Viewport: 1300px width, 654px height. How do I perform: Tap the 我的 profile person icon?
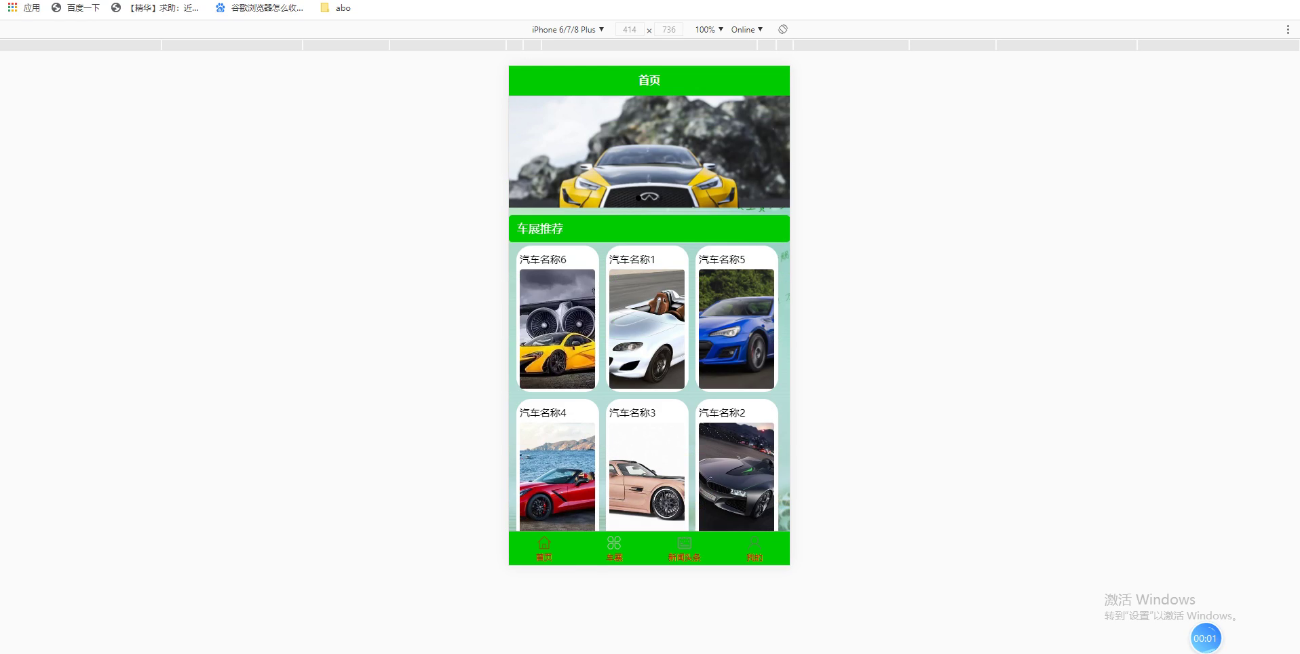(x=754, y=543)
